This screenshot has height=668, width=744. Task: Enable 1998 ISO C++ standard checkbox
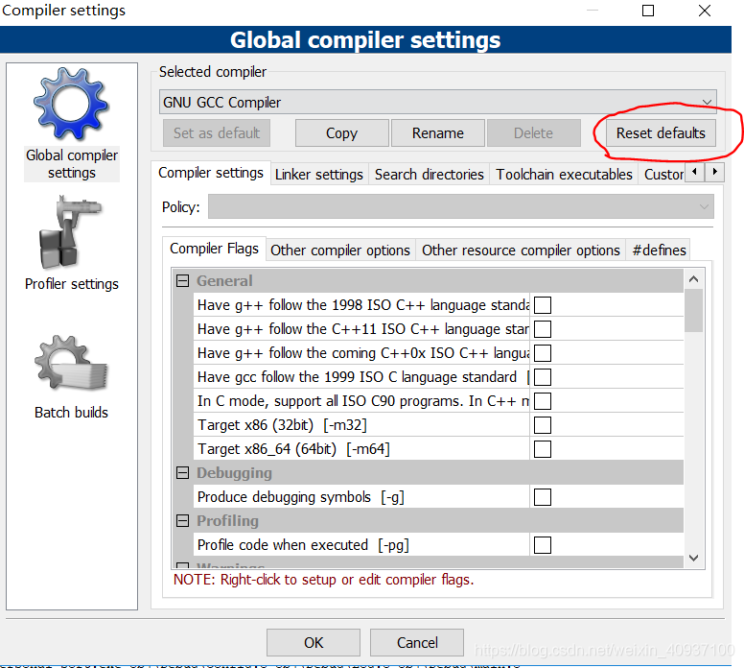543,305
